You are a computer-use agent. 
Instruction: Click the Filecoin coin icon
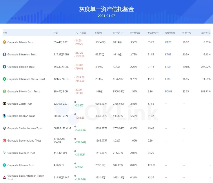4,165
